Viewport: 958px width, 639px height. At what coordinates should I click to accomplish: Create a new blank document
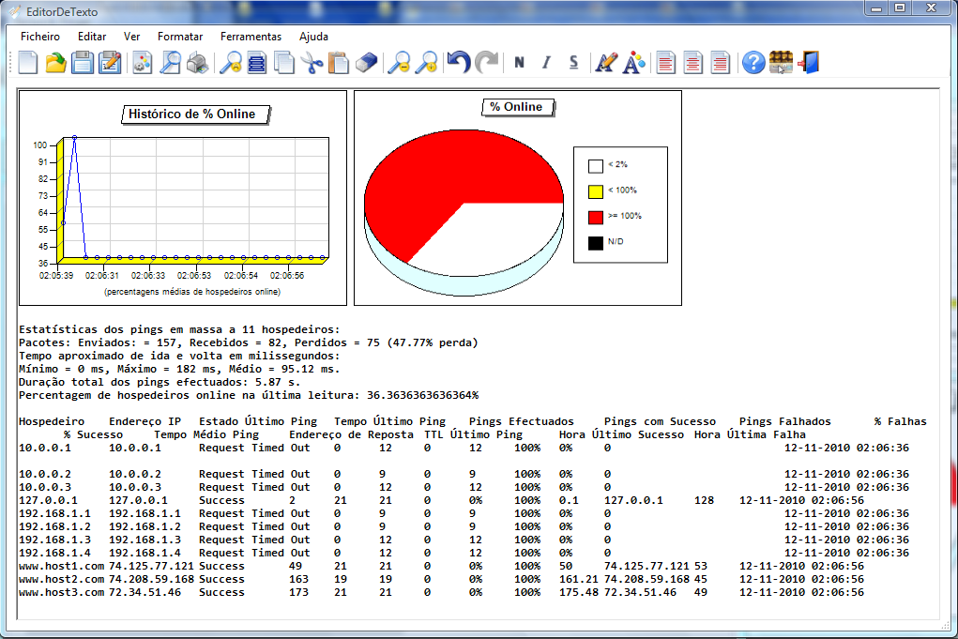(x=28, y=63)
